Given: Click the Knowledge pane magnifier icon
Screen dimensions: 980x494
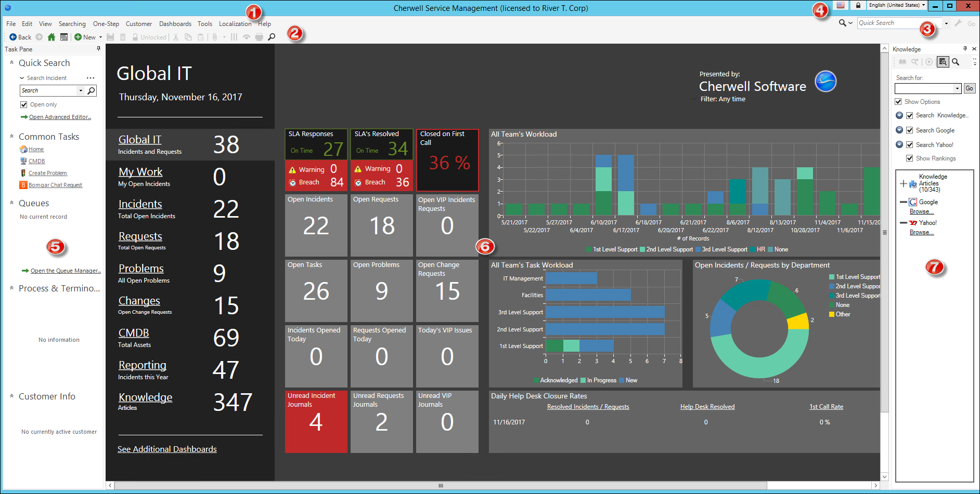Looking at the screenshot, I should tap(956, 62).
